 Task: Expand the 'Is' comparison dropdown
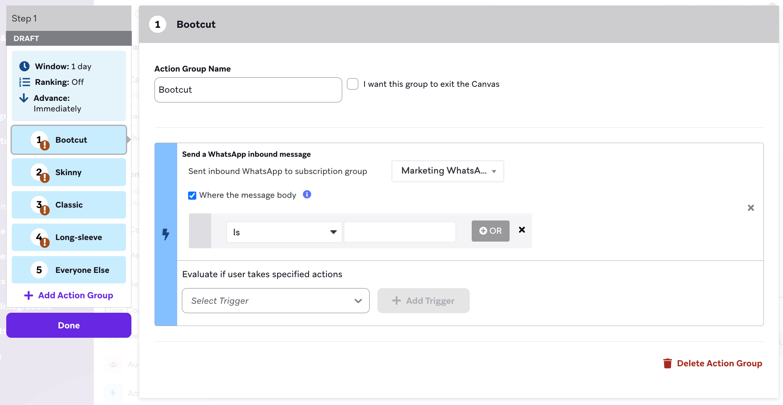click(284, 232)
